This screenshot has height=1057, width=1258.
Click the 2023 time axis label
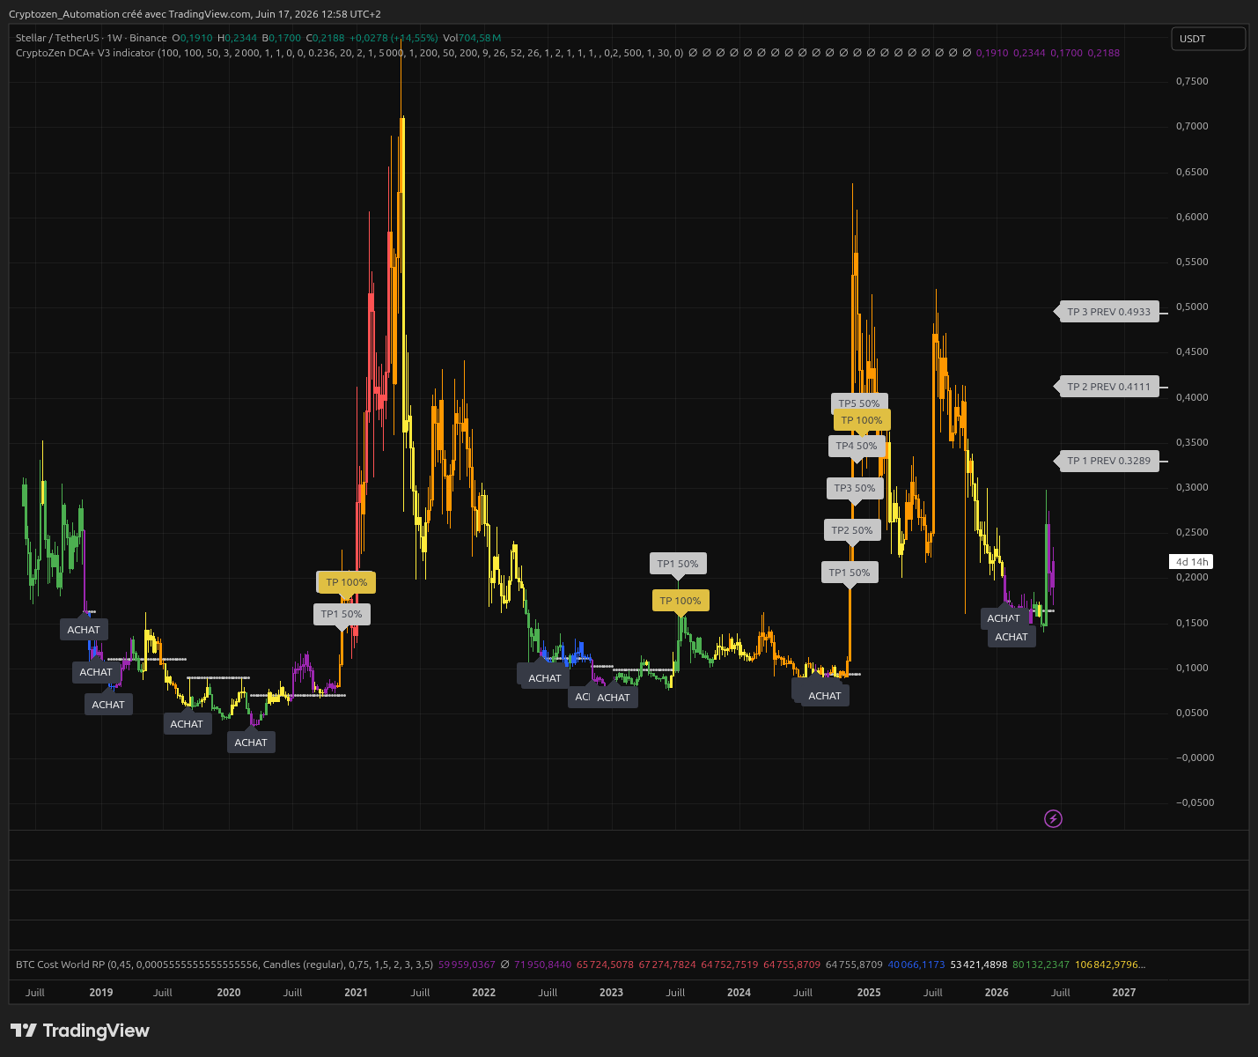pos(612,993)
